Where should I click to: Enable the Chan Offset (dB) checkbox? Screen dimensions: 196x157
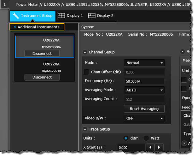point(86,72)
